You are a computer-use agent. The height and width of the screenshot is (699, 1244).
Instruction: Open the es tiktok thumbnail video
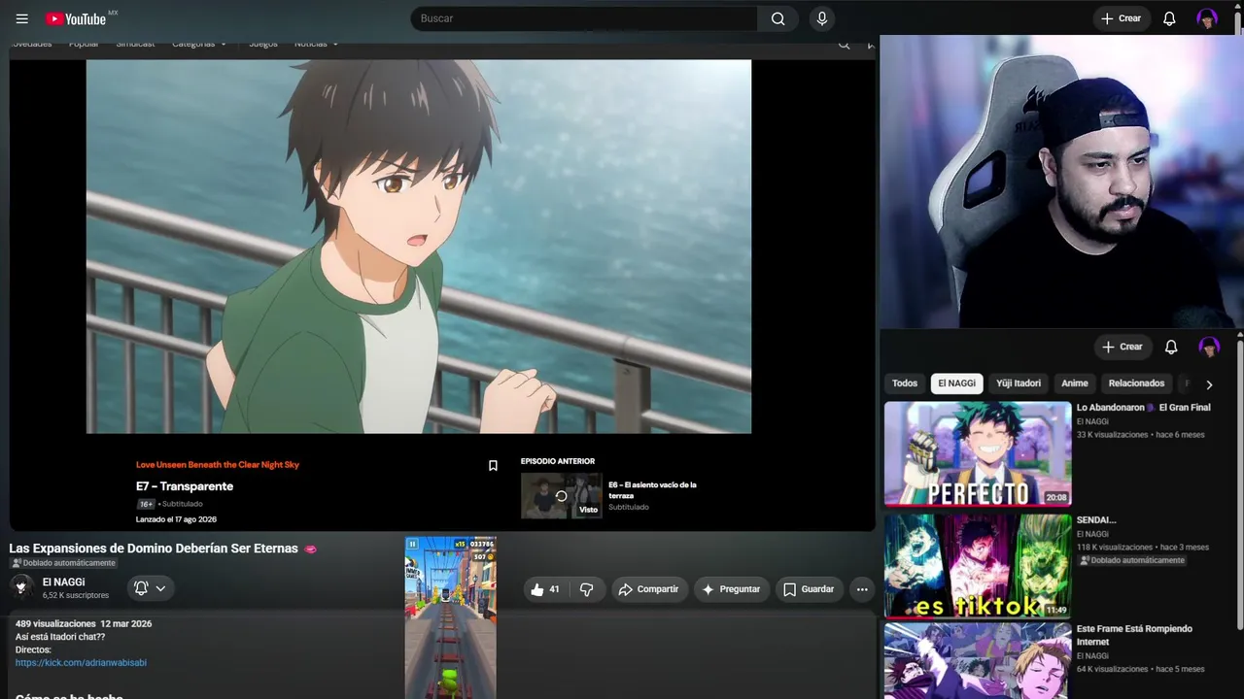978,566
